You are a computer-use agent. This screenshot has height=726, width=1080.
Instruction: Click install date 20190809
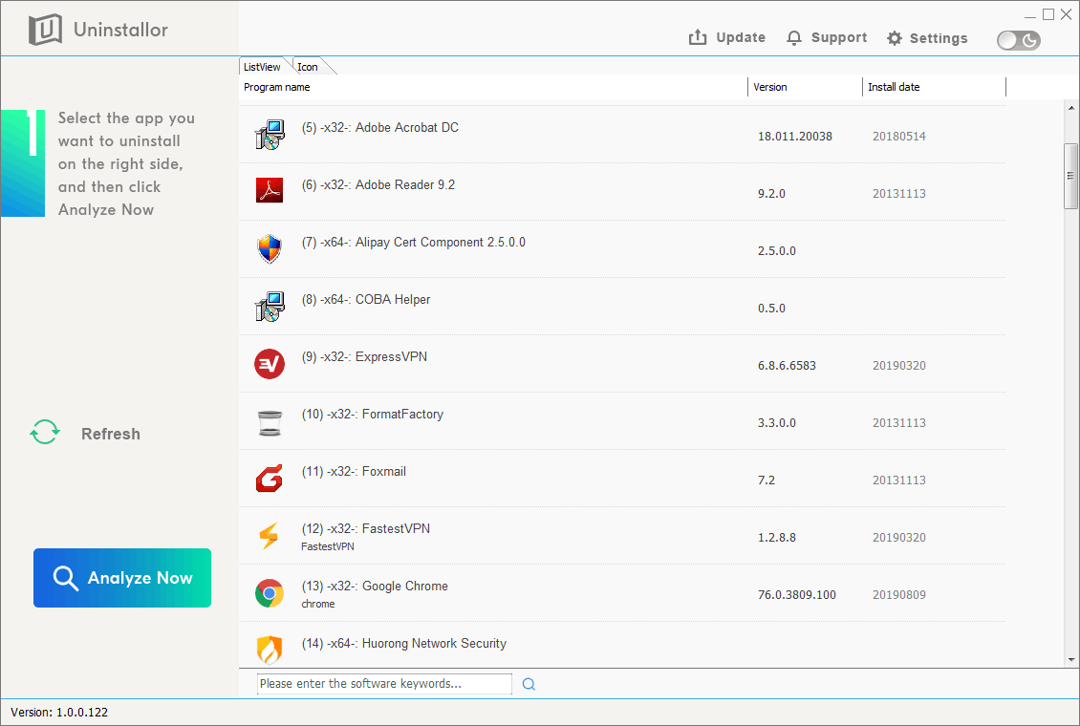[x=898, y=594]
